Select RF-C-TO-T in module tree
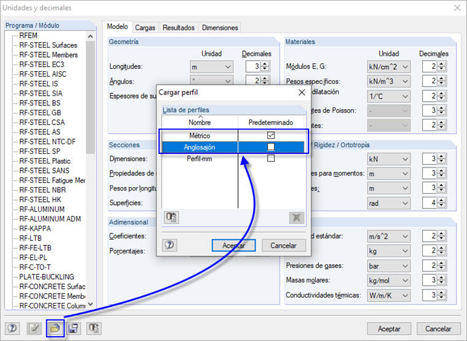The width and height of the screenshot is (467, 341). pos(35,267)
